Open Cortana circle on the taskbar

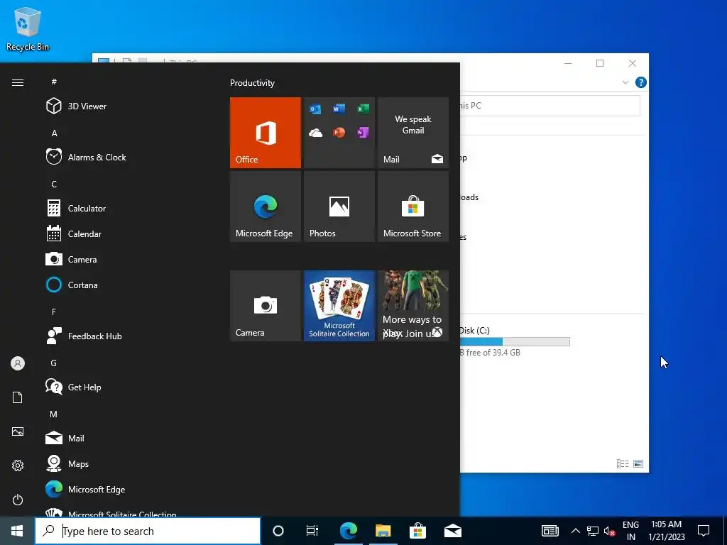(x=278, y=531)
